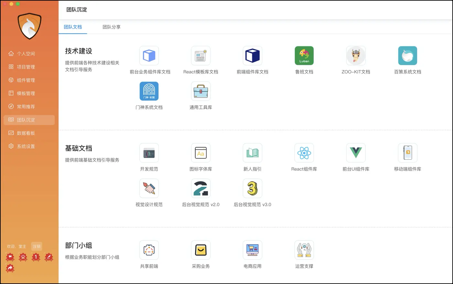Open 组件管理 in sidebar

tap(29, 80)
